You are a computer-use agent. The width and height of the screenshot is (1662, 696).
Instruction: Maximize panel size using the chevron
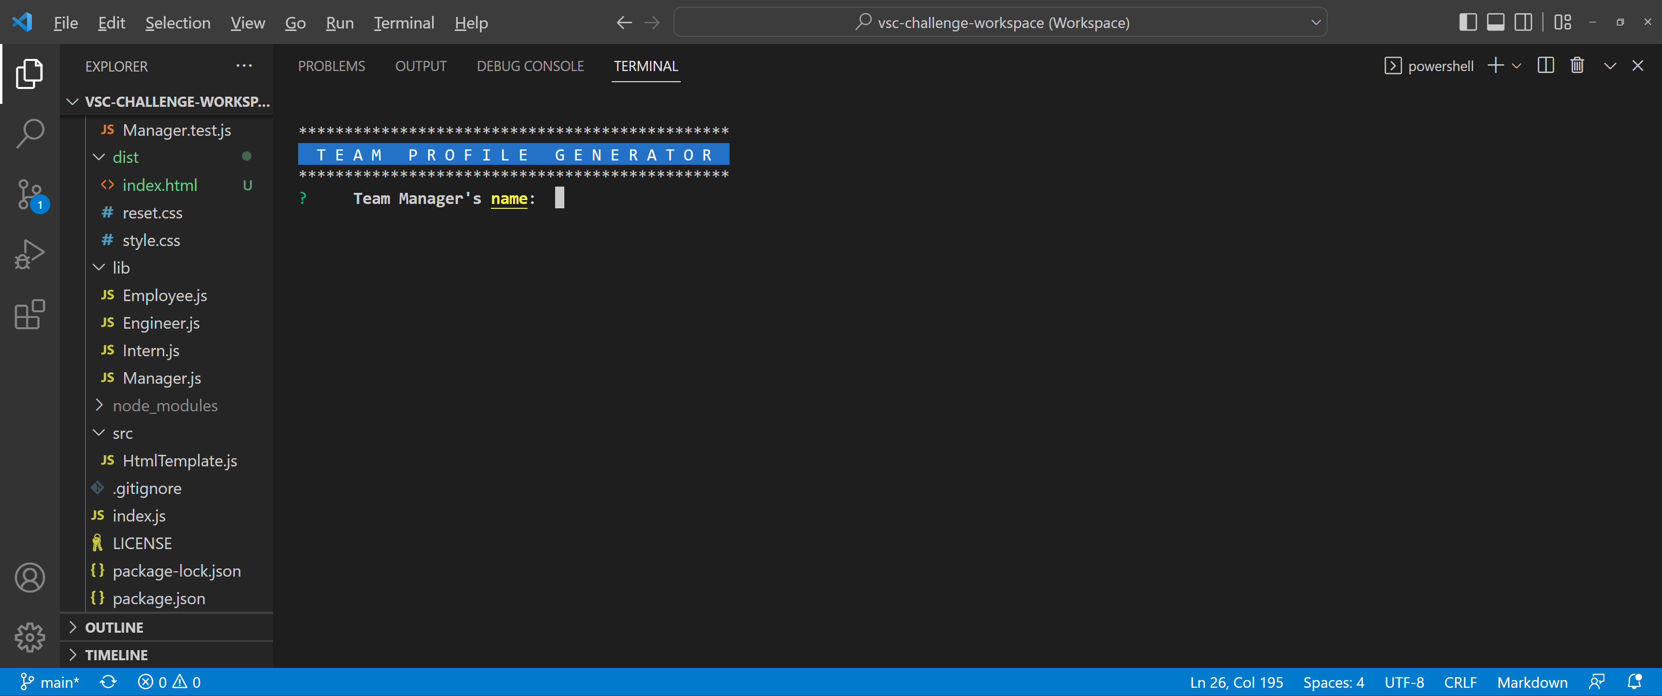pos(1610,66)
